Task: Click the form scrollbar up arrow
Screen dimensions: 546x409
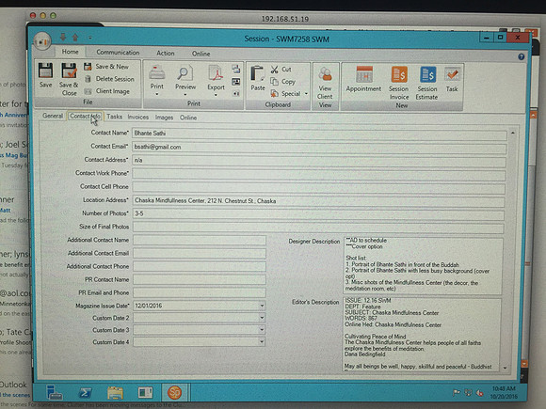Action: click(x=512, y=133)
